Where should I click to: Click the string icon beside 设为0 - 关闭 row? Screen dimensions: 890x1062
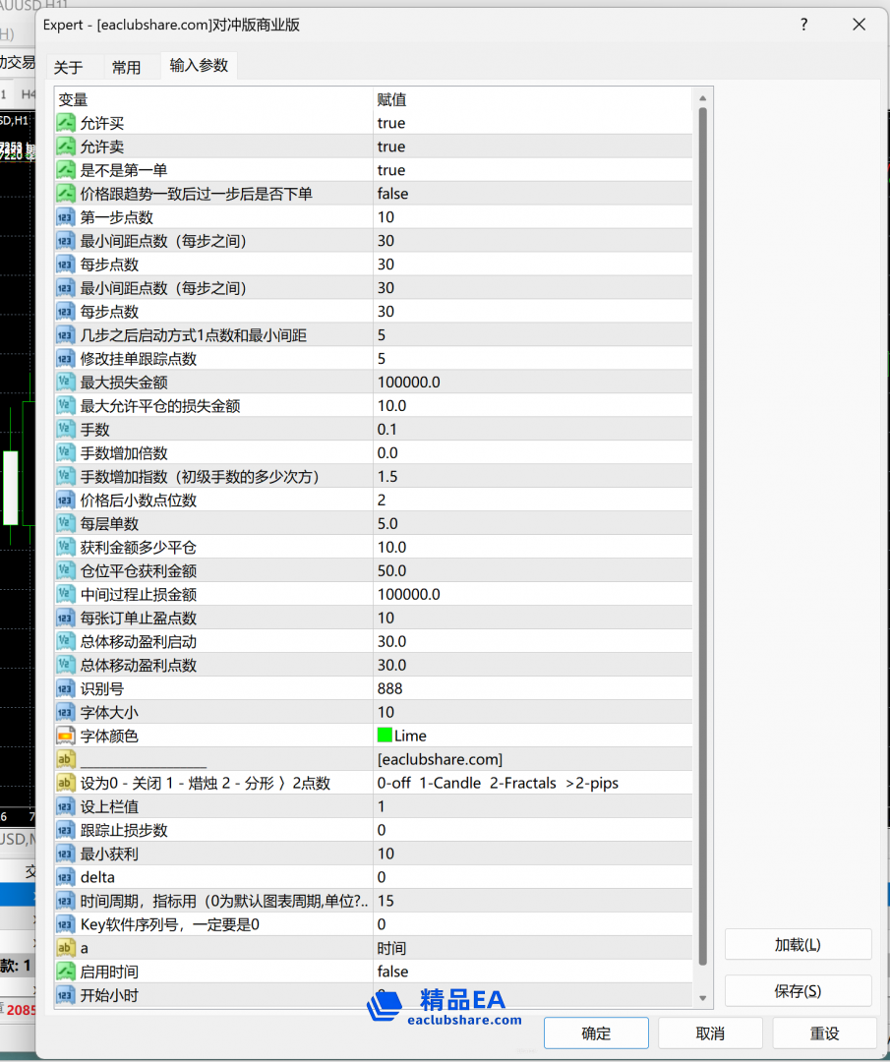coord(66,783)
